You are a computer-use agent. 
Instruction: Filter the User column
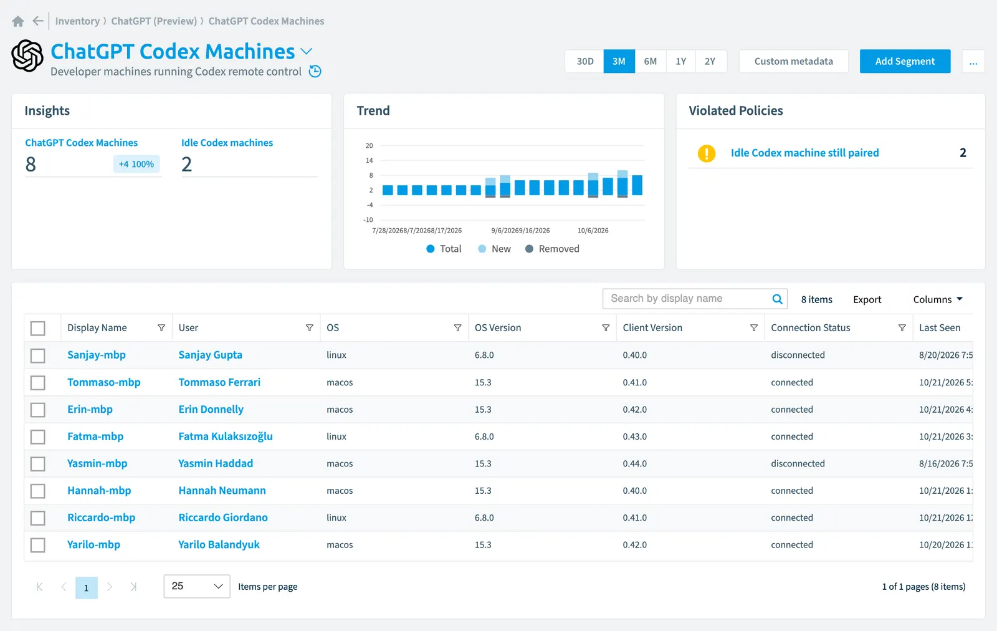(x=309, y=328)
